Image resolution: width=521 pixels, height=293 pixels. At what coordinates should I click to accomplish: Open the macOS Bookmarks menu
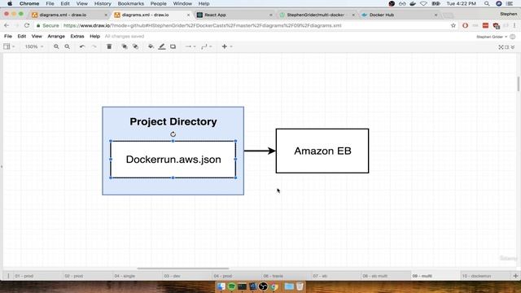coord(130,3)
